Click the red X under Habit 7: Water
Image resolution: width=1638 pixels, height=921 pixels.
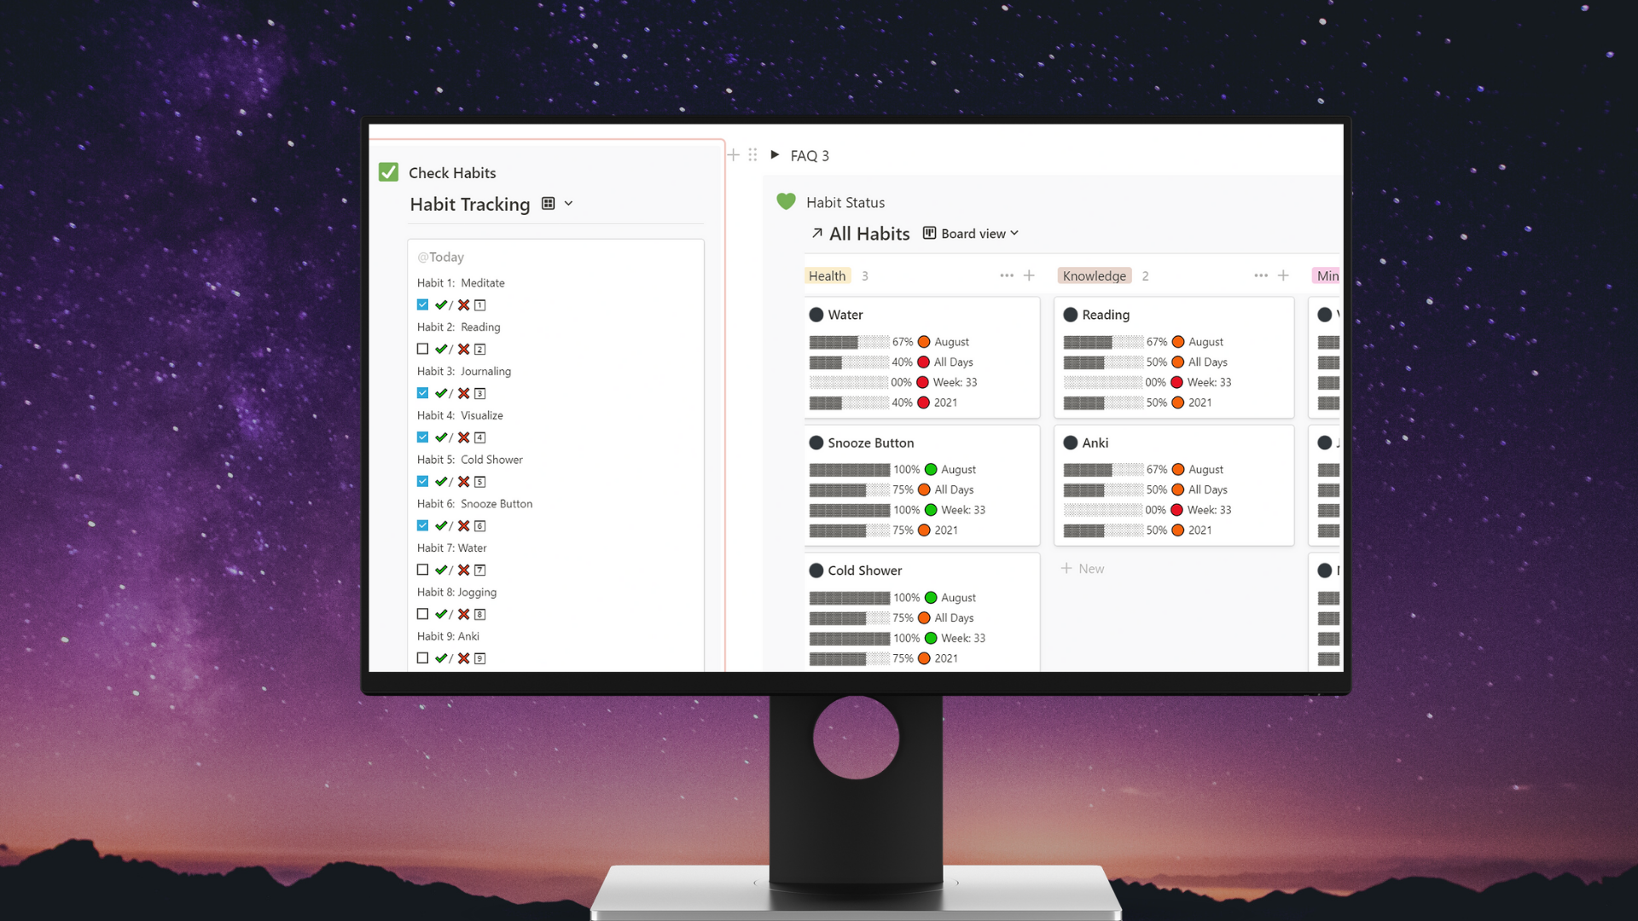(463, 570)
